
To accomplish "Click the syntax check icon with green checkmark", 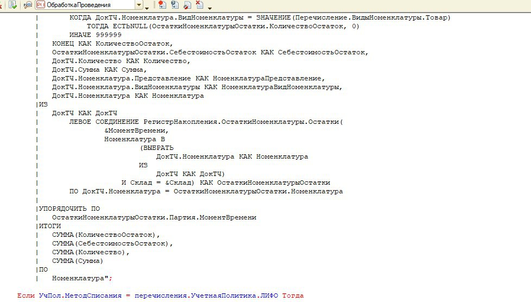I will click(x=13, y=5).
